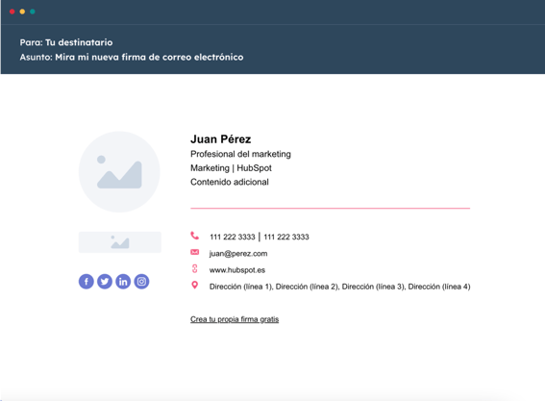Click the pink email envelope icon

(194, 252)
